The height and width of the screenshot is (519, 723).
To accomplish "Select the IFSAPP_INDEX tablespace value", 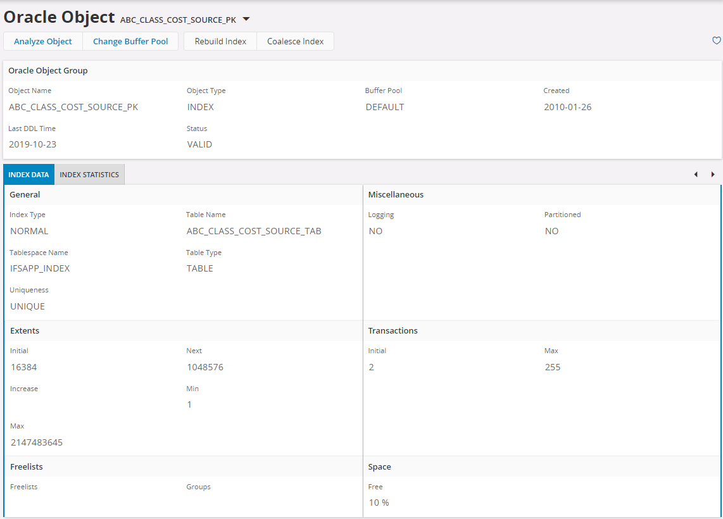I will (x=41, y=268).
